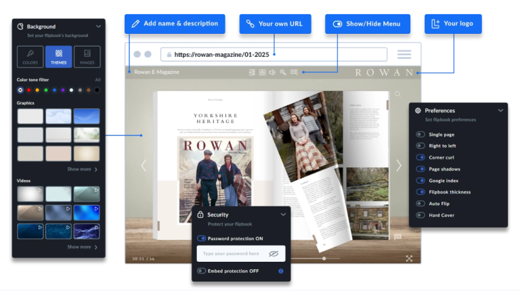Image resolution: width=520 pixels, height=291 pixels.
Task: Click Your logo button
Action: tap(453, 24)
